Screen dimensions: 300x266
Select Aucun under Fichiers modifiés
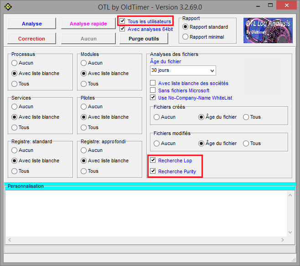pos(157,143)
